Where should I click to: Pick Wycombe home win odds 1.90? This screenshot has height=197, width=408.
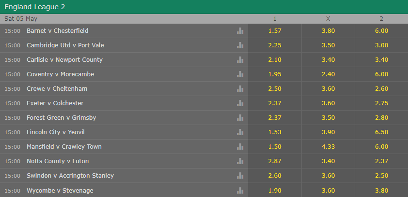click(275, 191)
